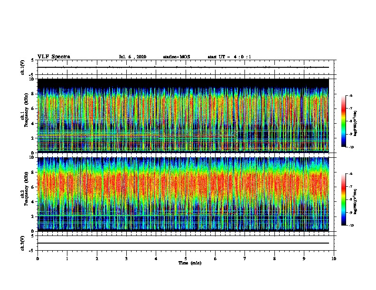This screenshot has height=290, width=376.
Task: Click the time axis tick label "10" beside tick "9"
Action: click(334, 258)
